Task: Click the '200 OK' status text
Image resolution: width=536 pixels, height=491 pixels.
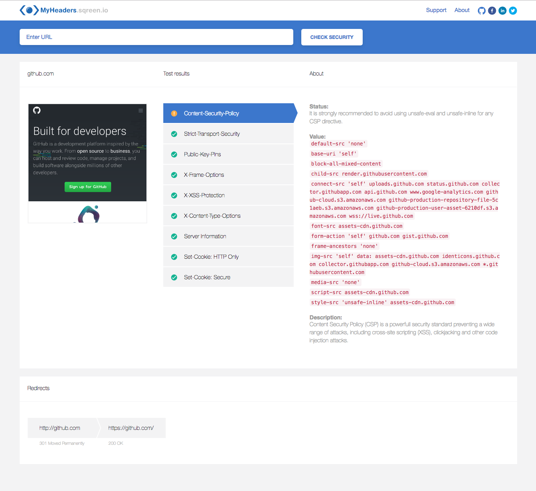Action: coord(116,444)
